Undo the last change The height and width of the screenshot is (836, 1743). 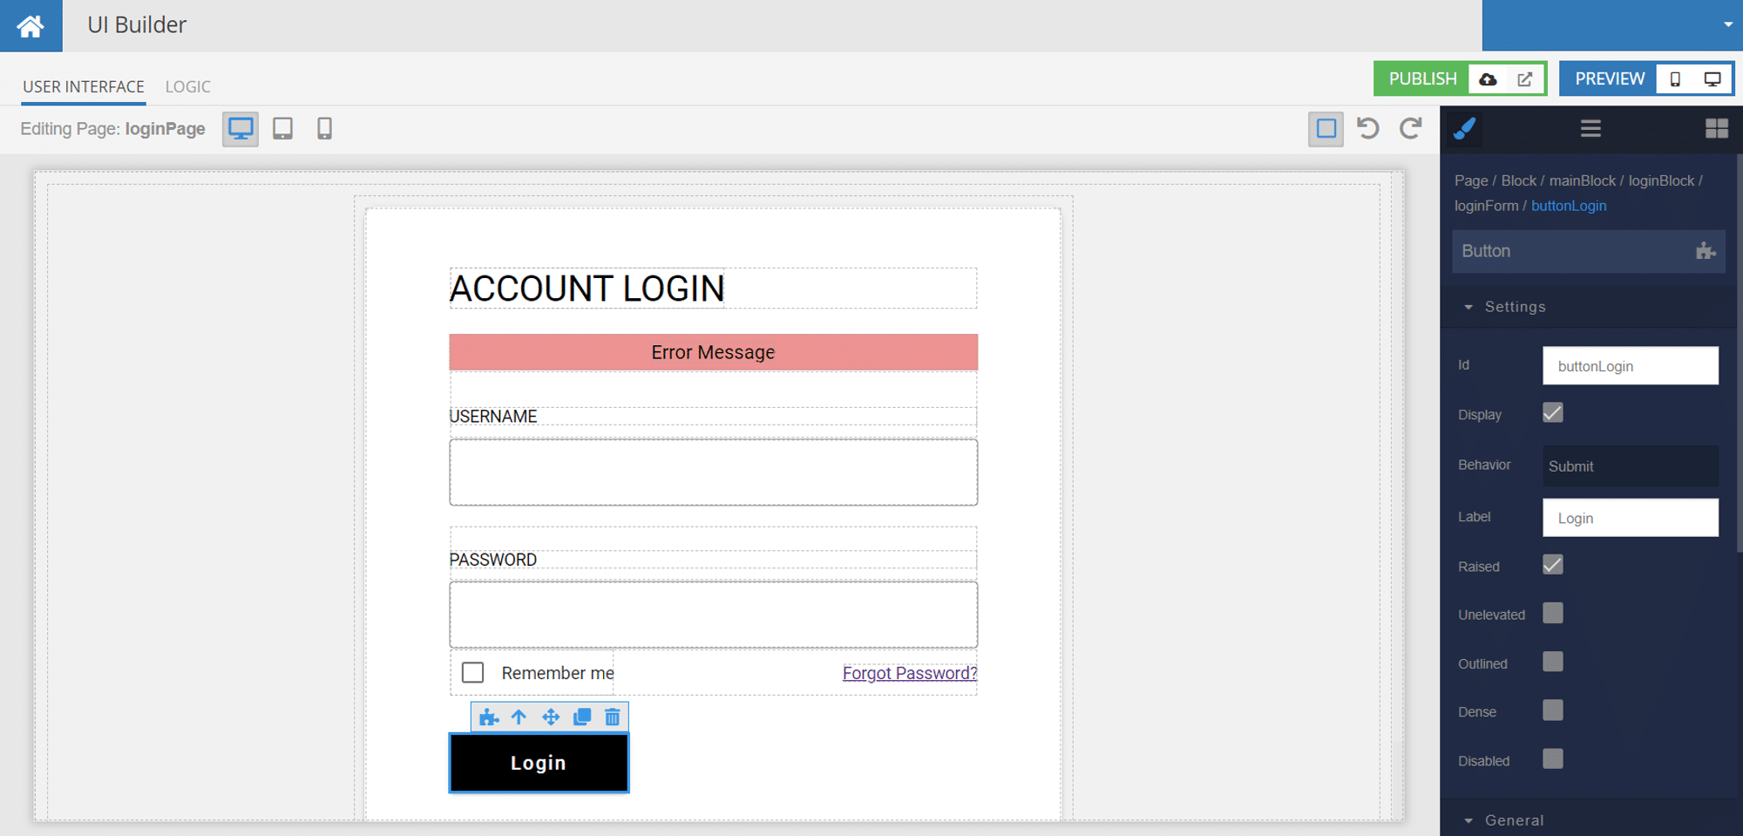click(x=1368, y=129)
